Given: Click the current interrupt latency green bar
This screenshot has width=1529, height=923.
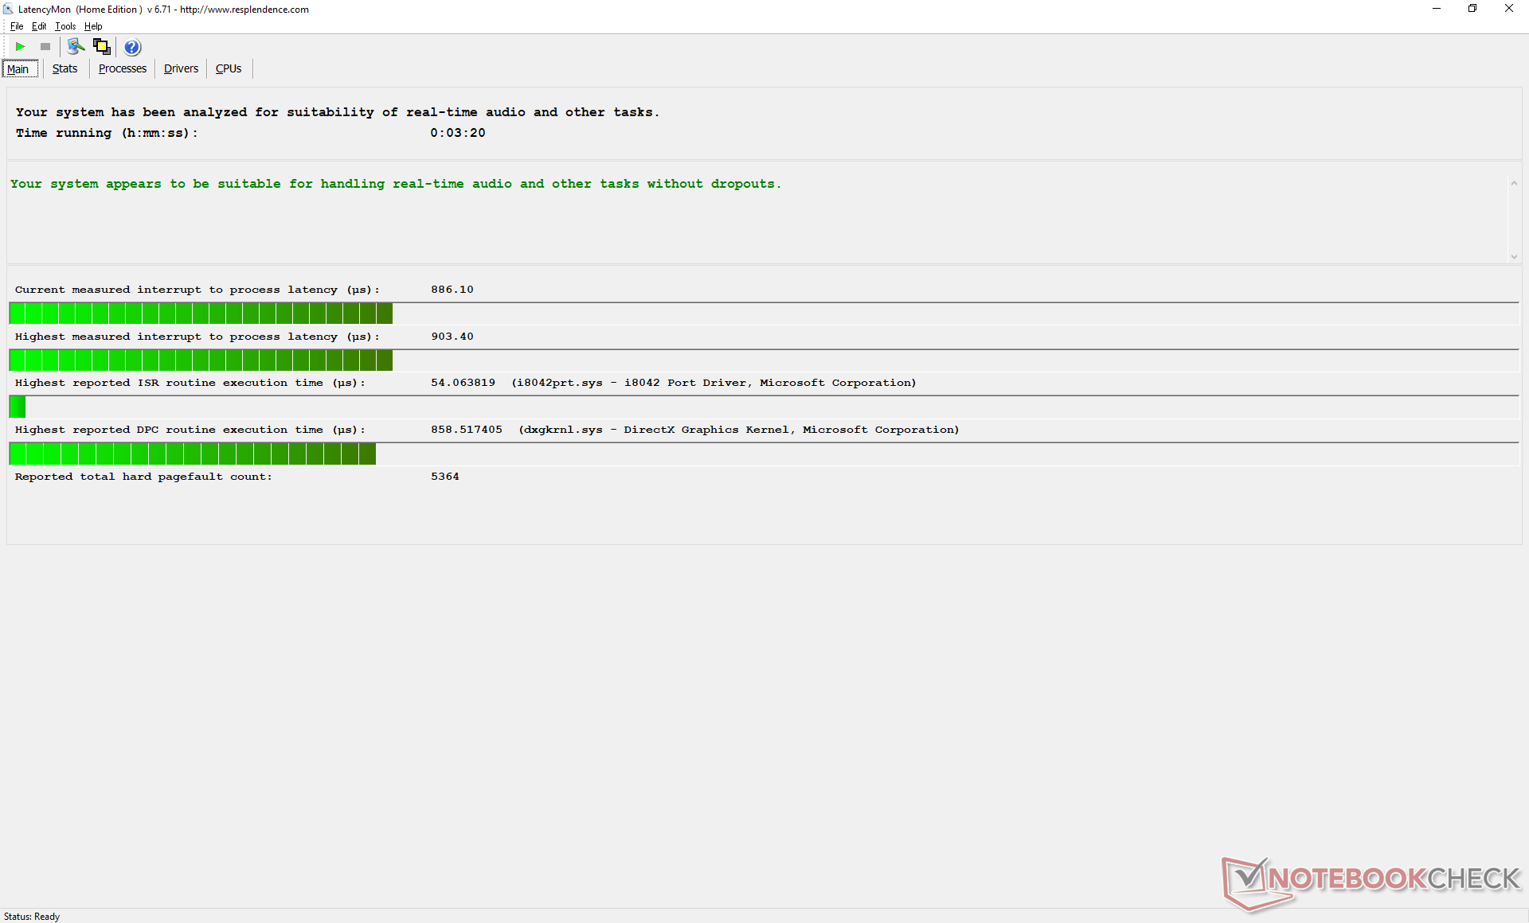Looking at the screenshot, I should [x=201, y=314].
